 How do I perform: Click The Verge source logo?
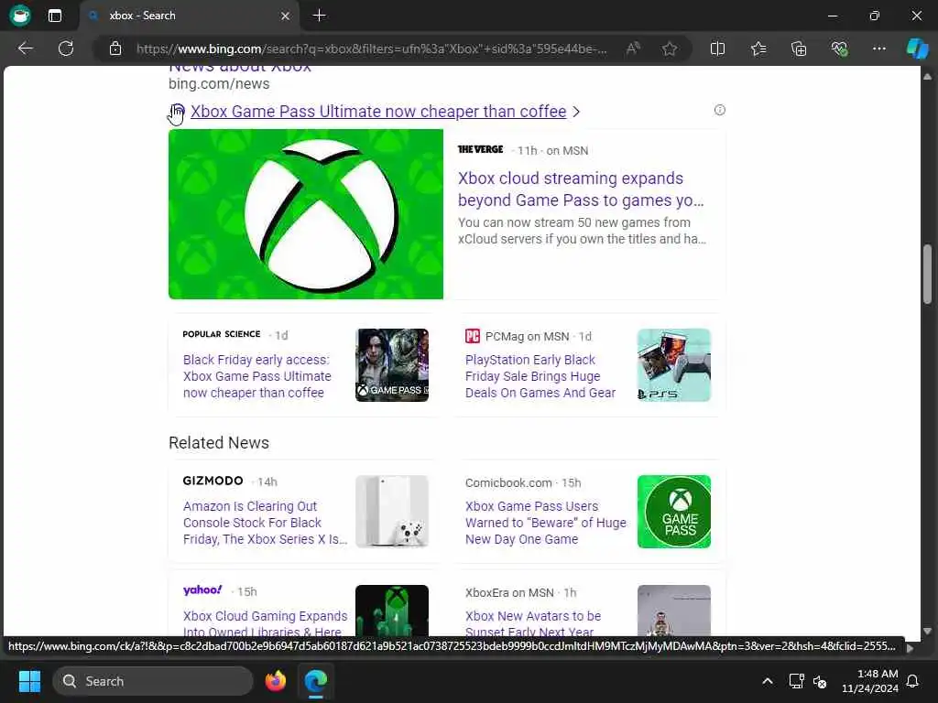pos(480,149)
